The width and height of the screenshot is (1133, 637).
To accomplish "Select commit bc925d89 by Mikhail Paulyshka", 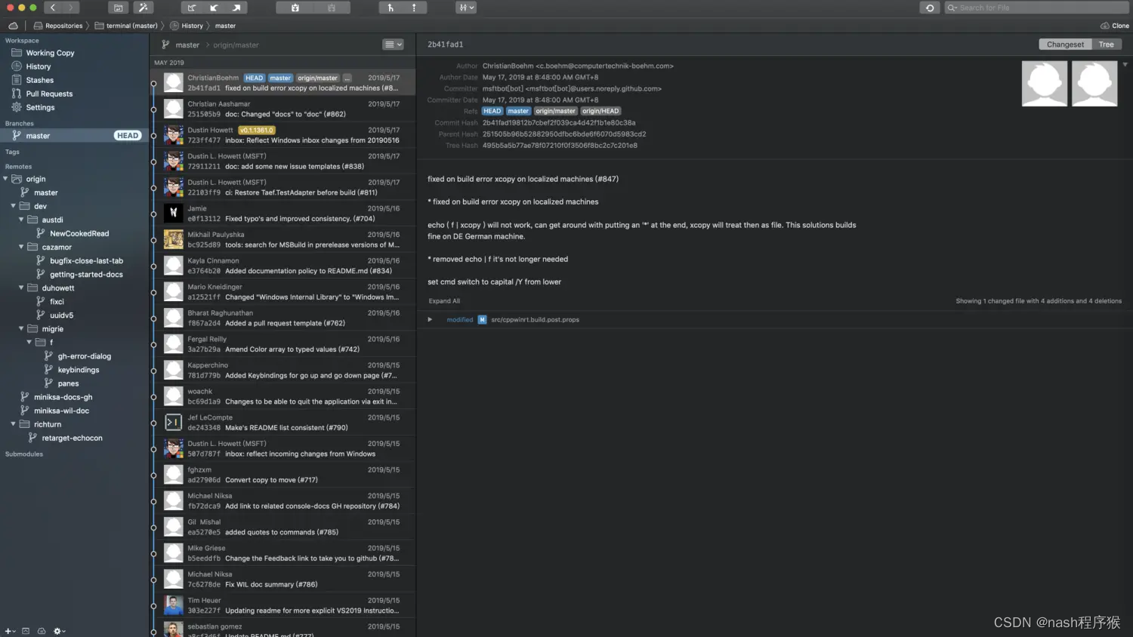I will (x=283, y=239).
